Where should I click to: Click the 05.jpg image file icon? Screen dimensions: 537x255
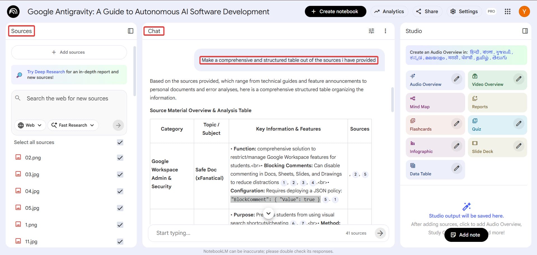coord(18,207)
